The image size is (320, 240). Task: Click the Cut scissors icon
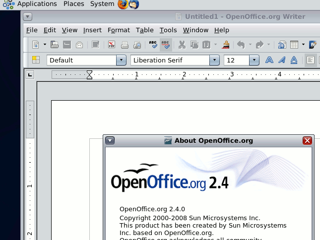pos(182,45)
